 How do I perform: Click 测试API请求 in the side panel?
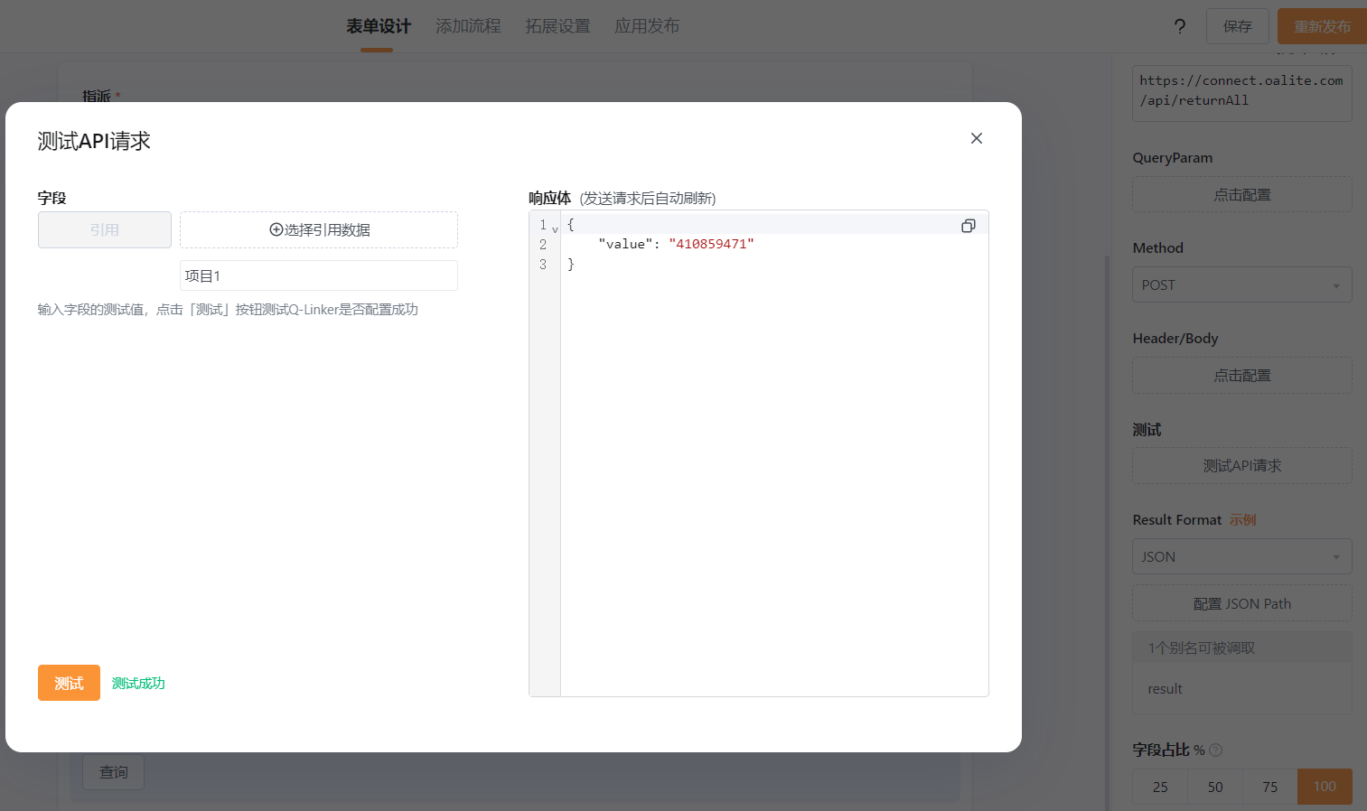(1242, 465)
